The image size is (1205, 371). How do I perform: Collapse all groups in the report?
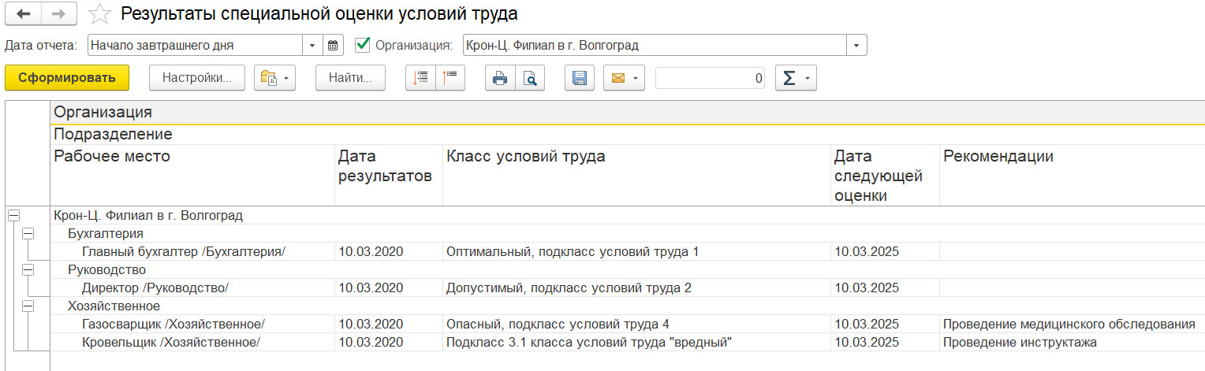[451, 78]
